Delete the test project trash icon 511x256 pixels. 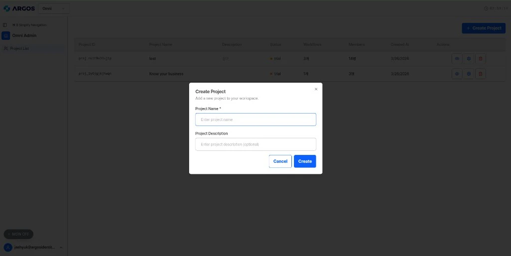[x=481, y=59]
